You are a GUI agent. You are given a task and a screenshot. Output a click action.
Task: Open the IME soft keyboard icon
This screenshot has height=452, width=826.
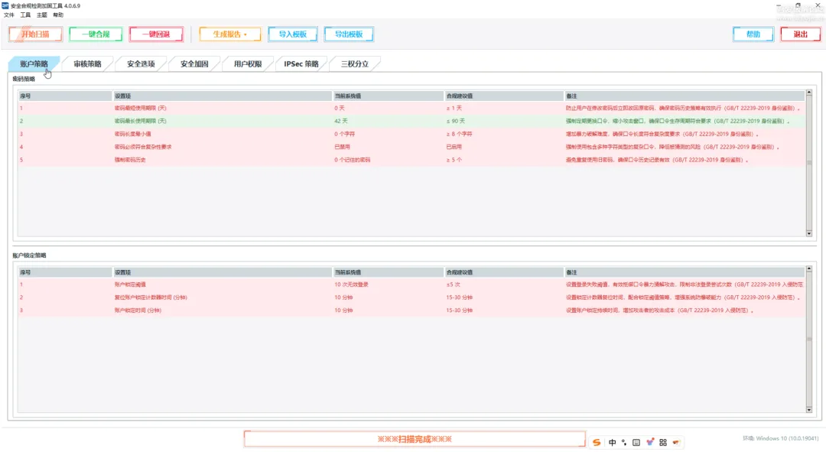[x=636, y=443]
